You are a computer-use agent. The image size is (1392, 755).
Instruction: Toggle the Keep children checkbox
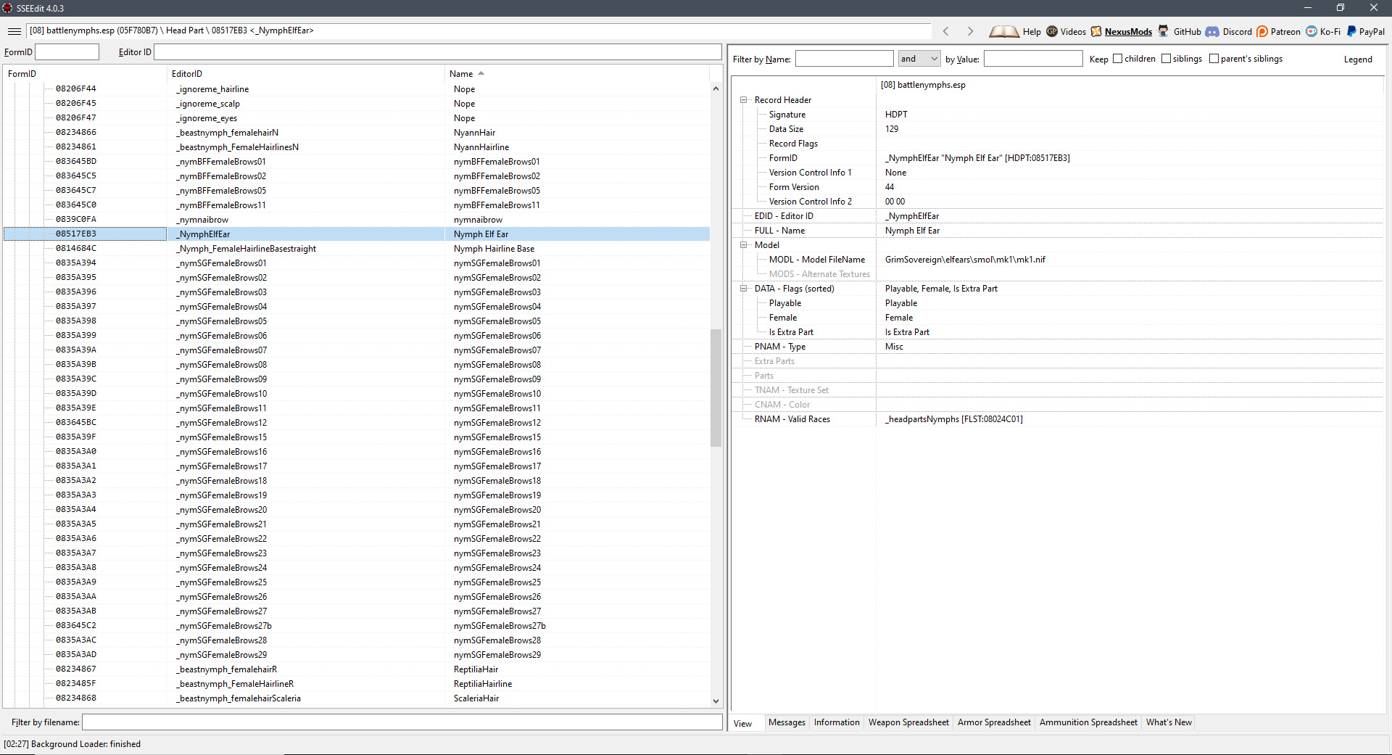[1117, 59]
